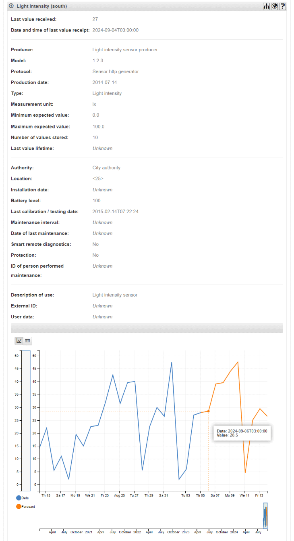Image resolution: width=294 pixels, height=541 pixels.
Task: Toggle the orange Forecast series legend circle
Action: point(19,507)
